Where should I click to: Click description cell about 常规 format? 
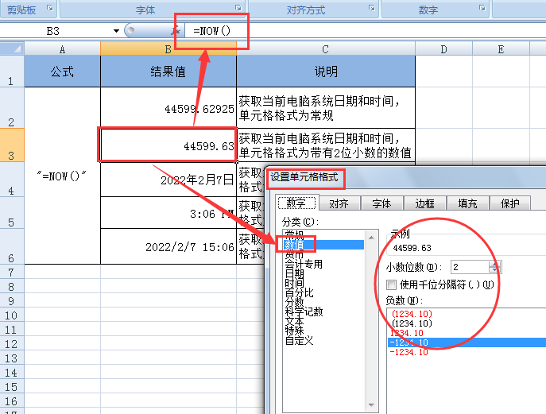click(326, 107)
